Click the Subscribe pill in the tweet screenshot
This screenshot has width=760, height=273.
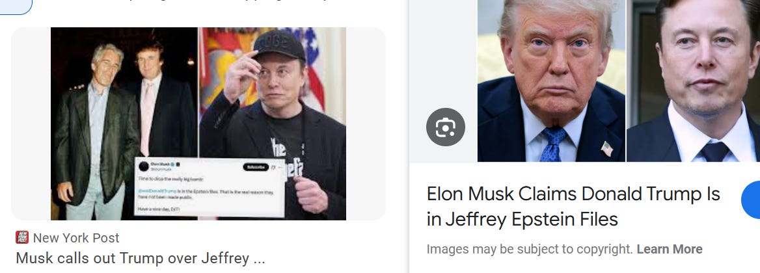(x=256, y=167)
